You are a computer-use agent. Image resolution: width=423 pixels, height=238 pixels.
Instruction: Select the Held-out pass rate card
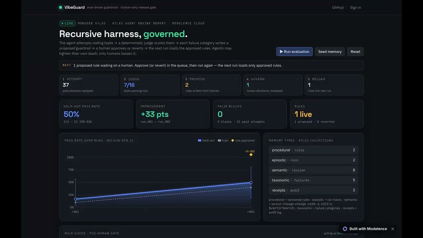pyautogui.click(x=96, y=114)
